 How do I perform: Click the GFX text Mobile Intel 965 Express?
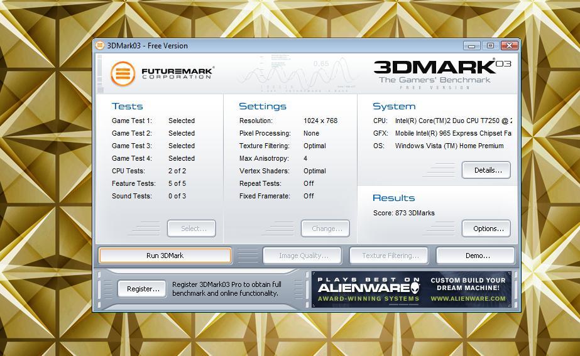[453, 134]
